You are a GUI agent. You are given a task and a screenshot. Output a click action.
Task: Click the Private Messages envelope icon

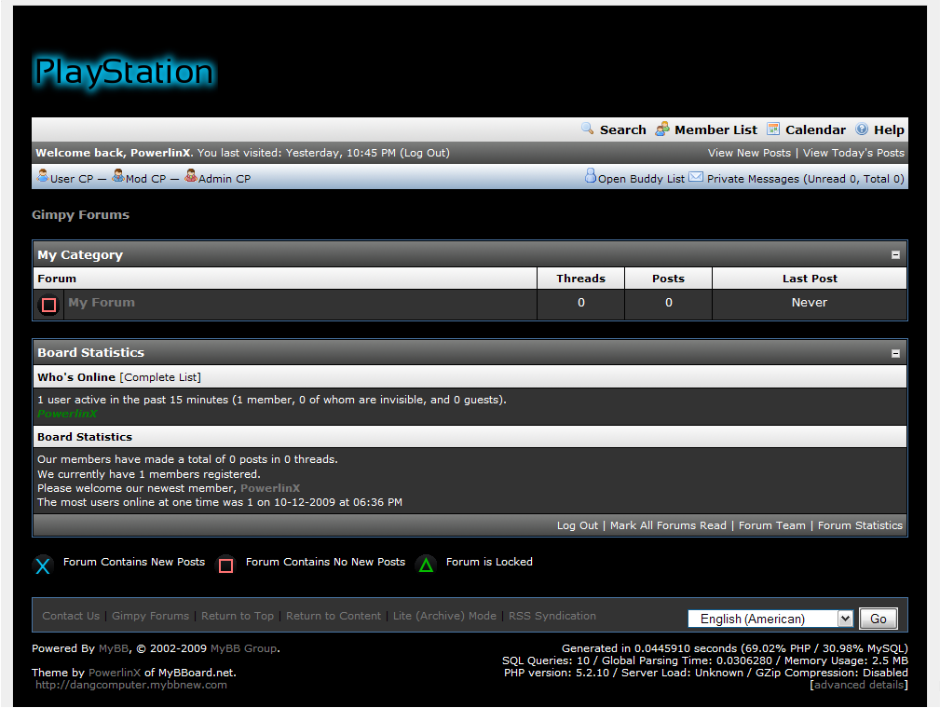click(696, 177)
